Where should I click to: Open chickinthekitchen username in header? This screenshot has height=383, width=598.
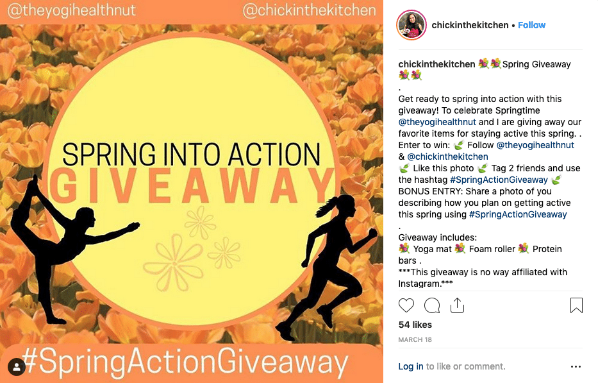point(470,25)
